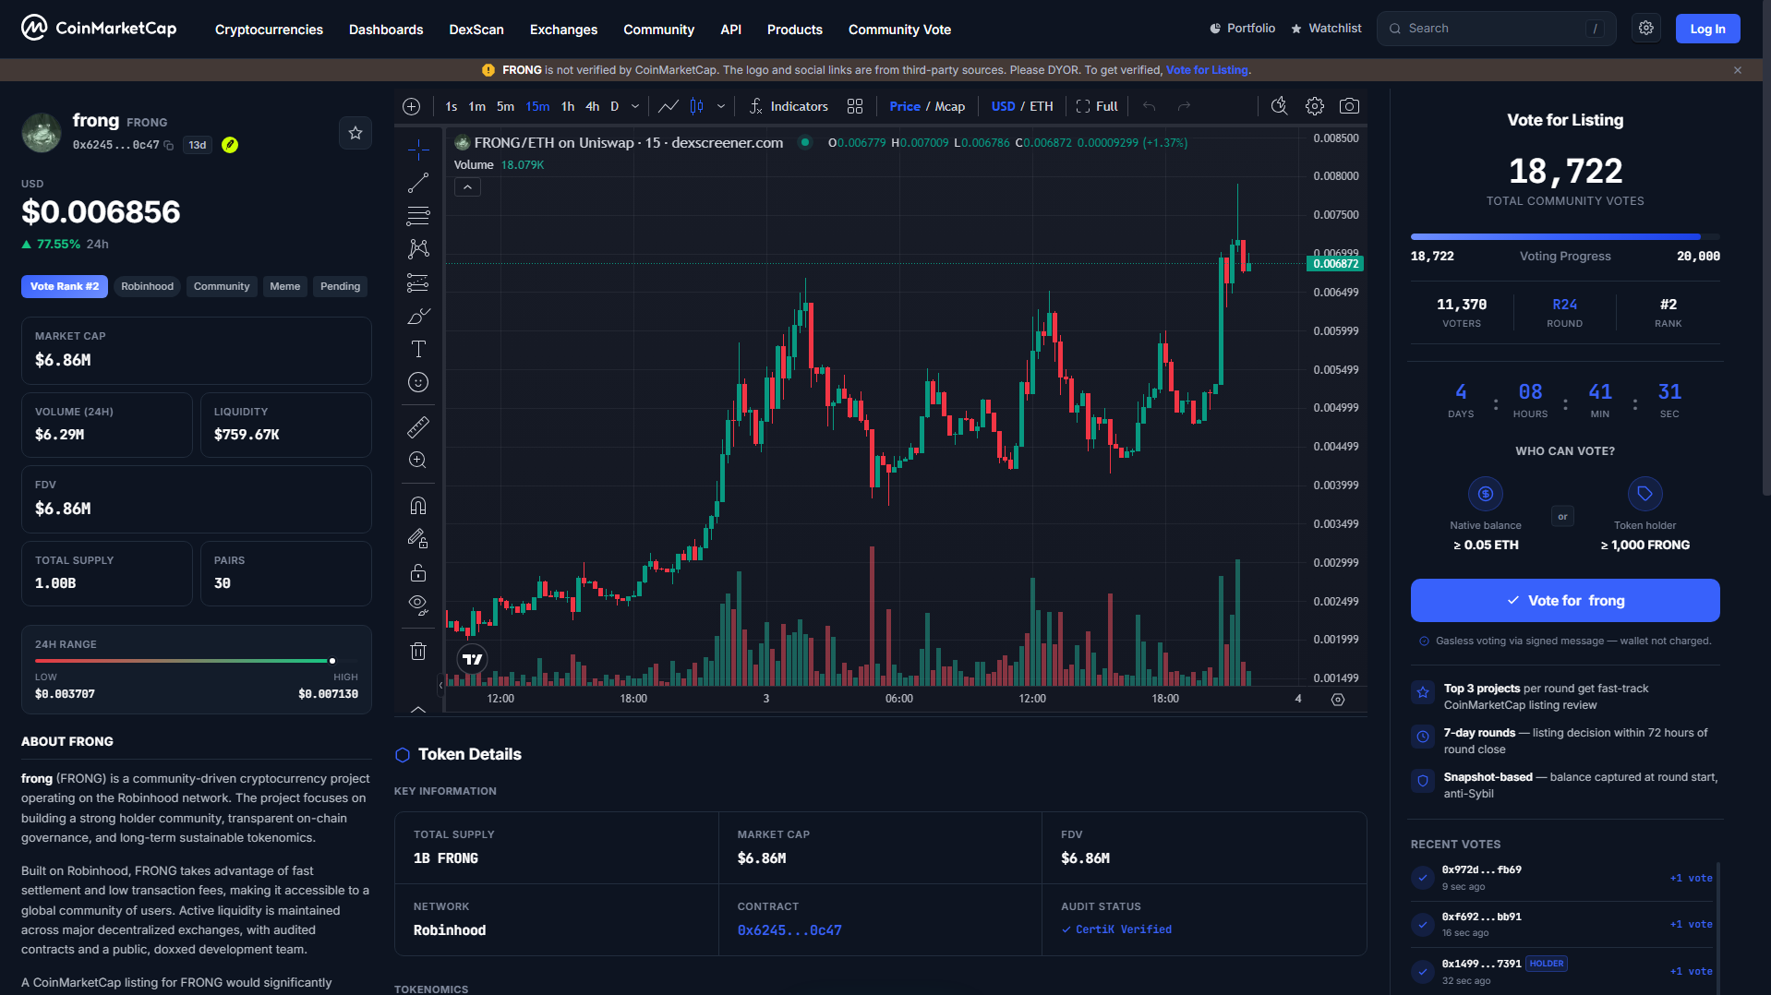
Task: Dismiss the FRONG unverified warning banner
Action: (x=1738, y=70)
